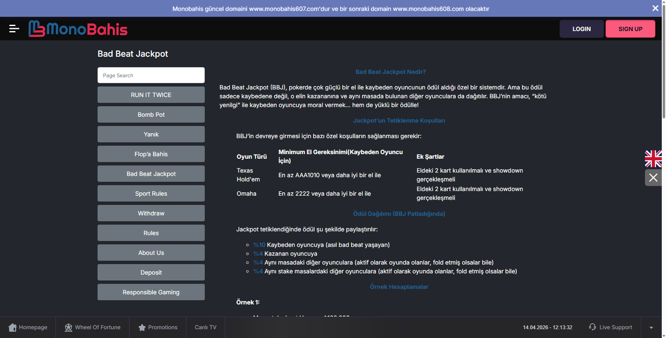Open Wheel Of Fortune

pyautogui.click(x=92, y=328)
